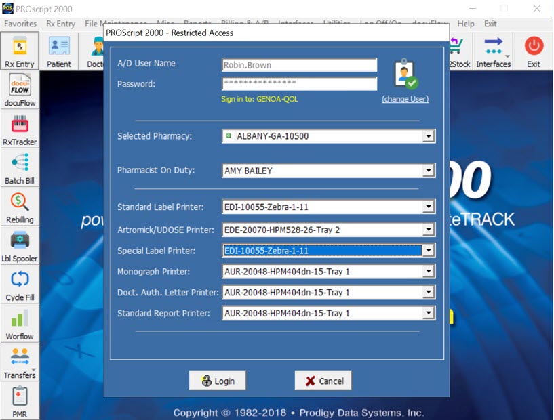Expand the Standard Label Printer dropdown
Viewport: 554px width, 420px height.
pyautogui.click(x=428, y=207)
